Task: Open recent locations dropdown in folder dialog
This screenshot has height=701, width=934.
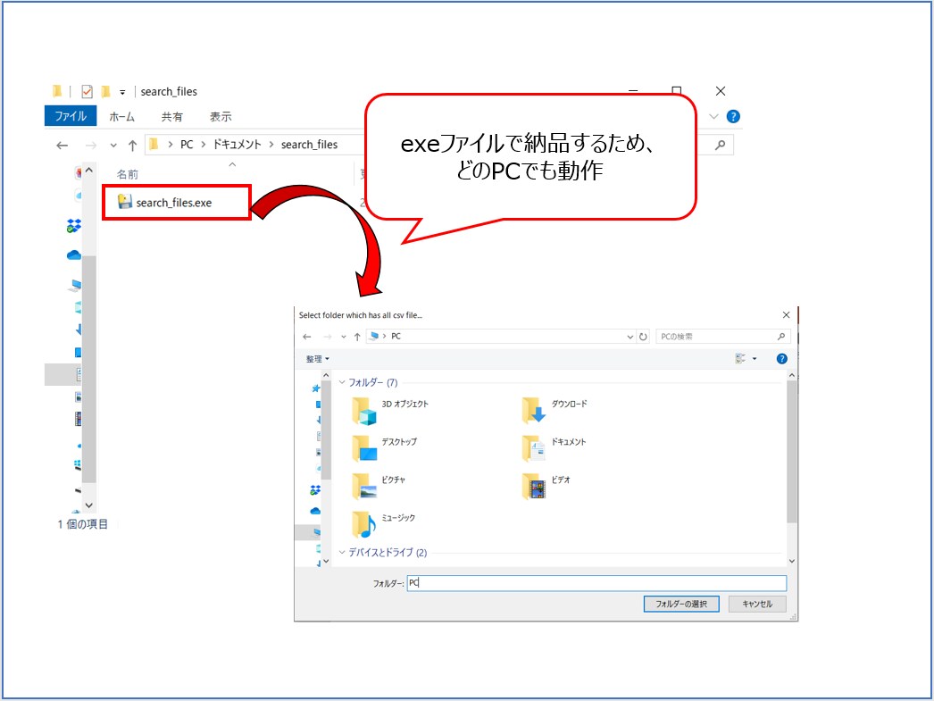Action: coord(344,337)
